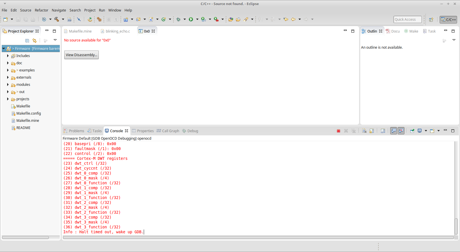
Task: Switch to the Call Graph tab
Action: point(168,131)
